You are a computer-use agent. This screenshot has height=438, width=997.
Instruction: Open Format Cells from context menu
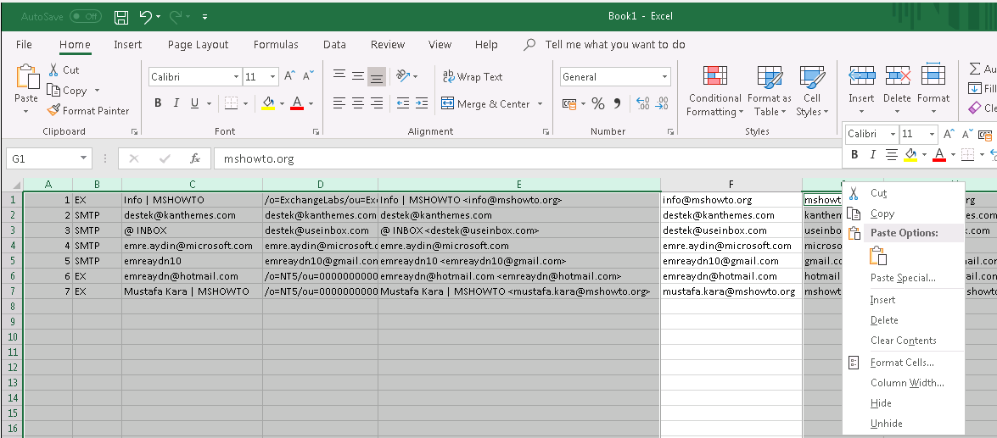click(x=903, y=363)
